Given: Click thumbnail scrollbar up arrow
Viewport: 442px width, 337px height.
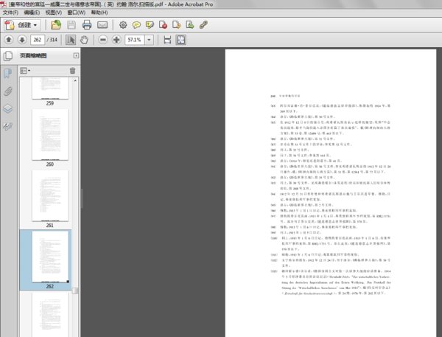Looking at the screenshot, I should 75,80.
